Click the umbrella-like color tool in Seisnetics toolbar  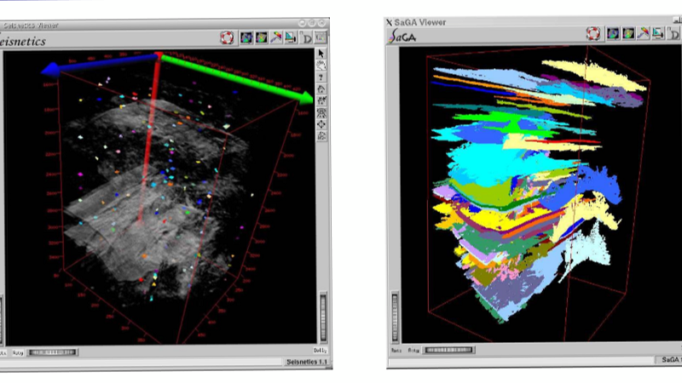[x=275, y=37]
